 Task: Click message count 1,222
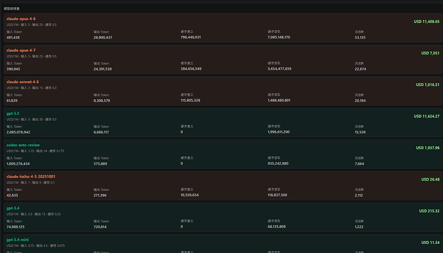(x=359, y=227)
